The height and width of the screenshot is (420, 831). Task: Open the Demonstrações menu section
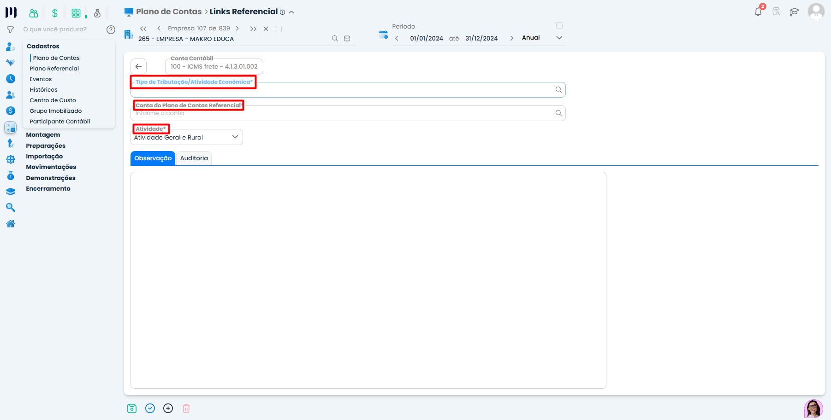[51, 178]
